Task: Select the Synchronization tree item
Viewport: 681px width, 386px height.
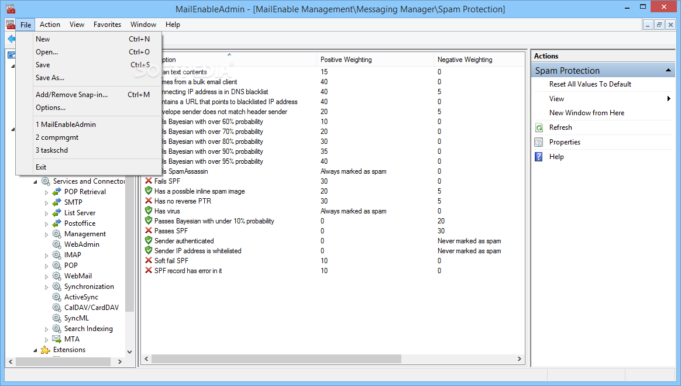Action: point(89,287)
